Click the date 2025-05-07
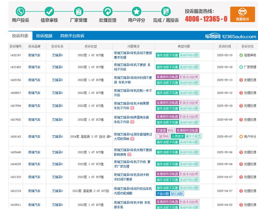Viewport: 258px width, 209px height. [x=224, y=136]
